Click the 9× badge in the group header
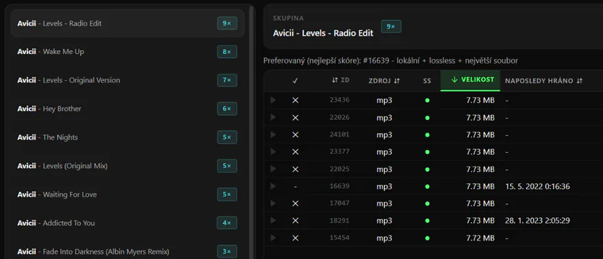The width and height of the screenshot is (603, 259). tap(391, 27)
